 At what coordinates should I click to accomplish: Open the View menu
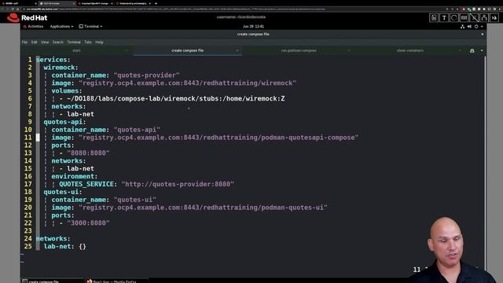tap(45, 42)
